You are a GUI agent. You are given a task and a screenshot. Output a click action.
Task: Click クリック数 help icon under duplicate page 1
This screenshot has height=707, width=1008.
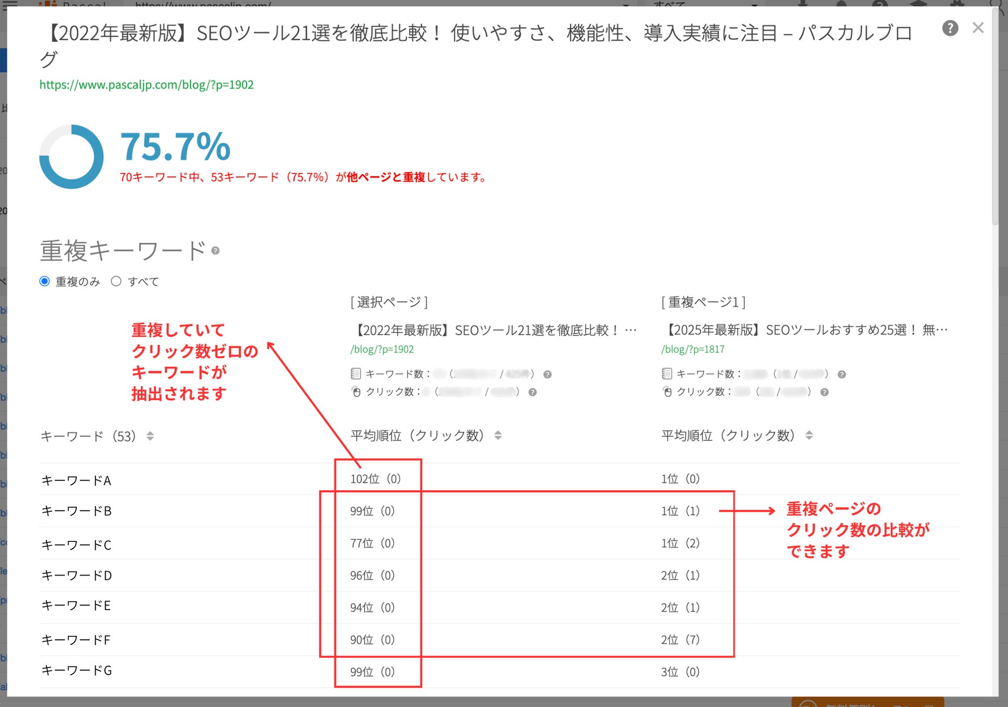(x=824, y=392)
